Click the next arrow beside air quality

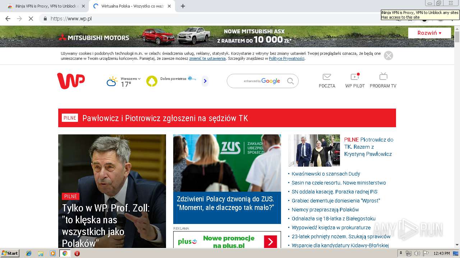click(x=205, y=81)
